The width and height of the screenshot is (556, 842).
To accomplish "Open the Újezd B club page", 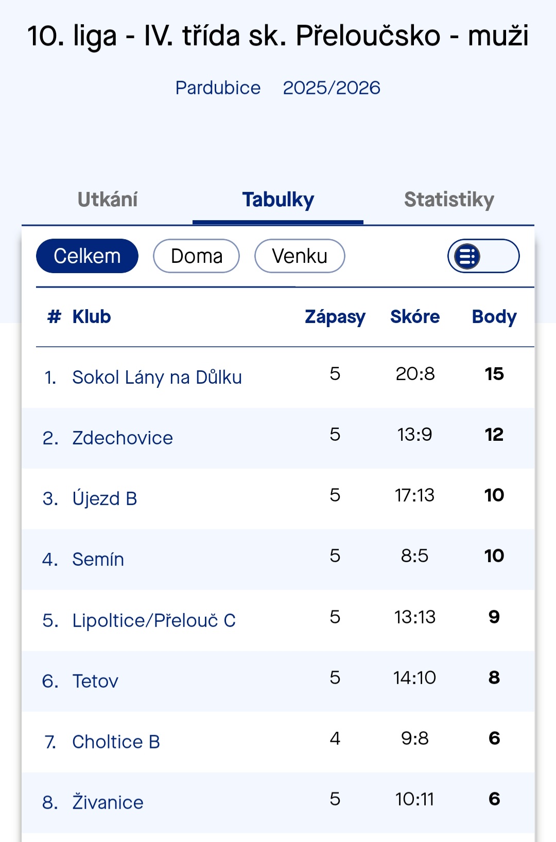I will tap(105, 499).
